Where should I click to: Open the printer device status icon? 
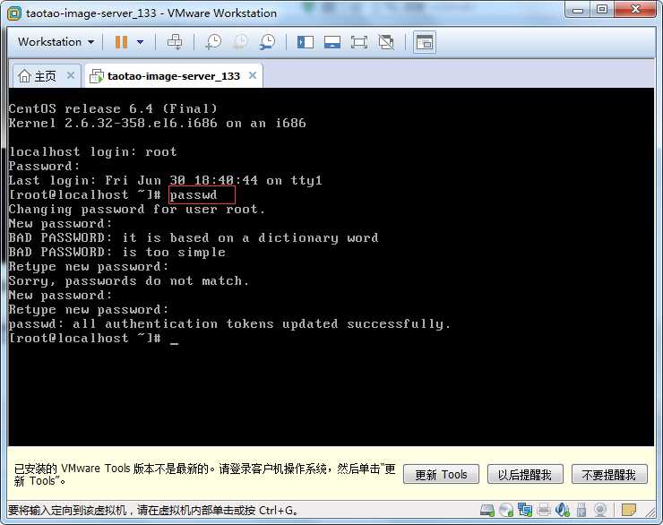coord(544,510)
